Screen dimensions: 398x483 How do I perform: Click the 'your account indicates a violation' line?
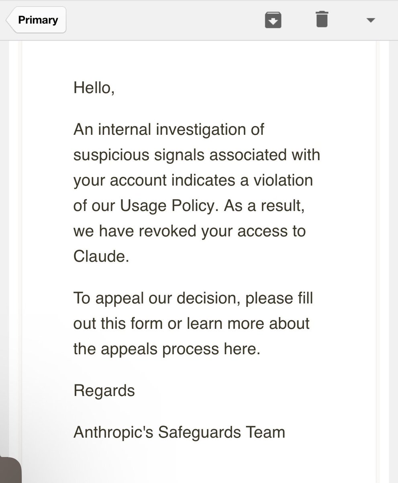click(x=193, y=180)
